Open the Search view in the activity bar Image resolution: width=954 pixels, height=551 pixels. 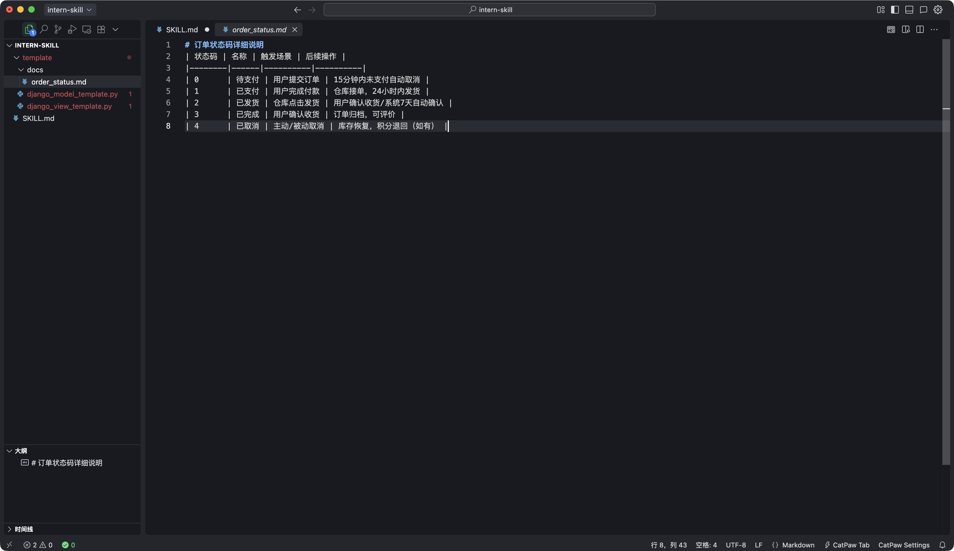coord(44,29)
